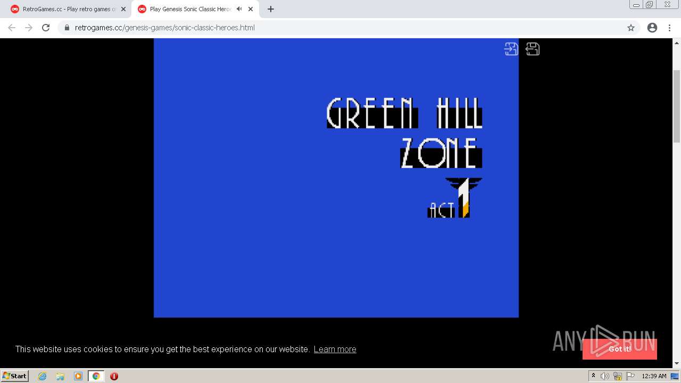Launch Internet Explorer from the taskbar
The width and height of the screenshot is (681, 383).
[x=43, y=376]
